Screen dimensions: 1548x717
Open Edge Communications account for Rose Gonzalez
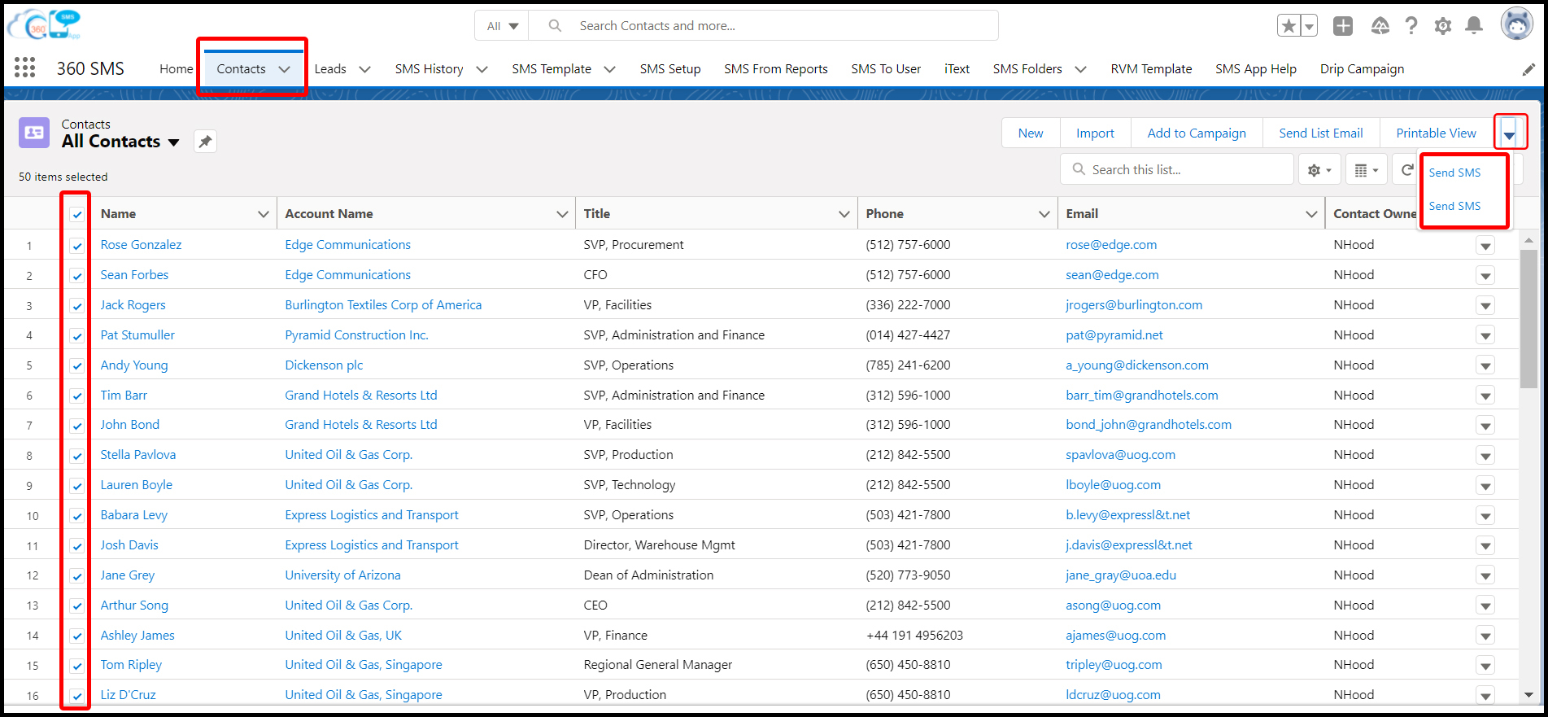pyautogui.click(x=348, y=245)
